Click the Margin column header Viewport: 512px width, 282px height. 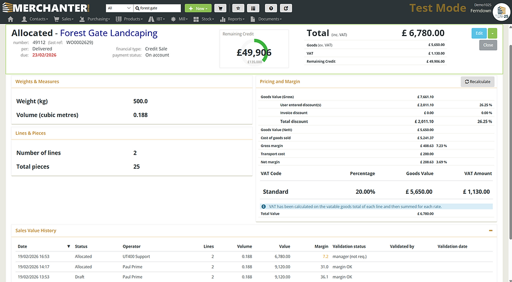pyautogui.click(x=321, y=246)
